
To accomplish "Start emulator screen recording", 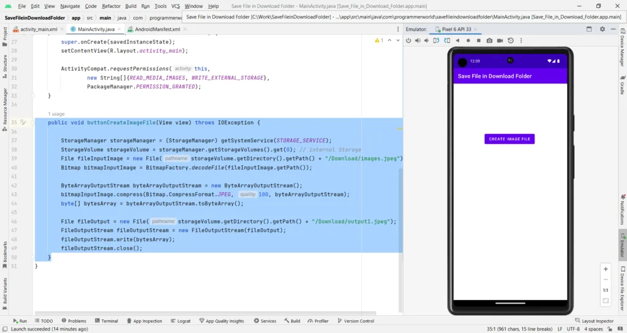I will click(x=500, y=40).
